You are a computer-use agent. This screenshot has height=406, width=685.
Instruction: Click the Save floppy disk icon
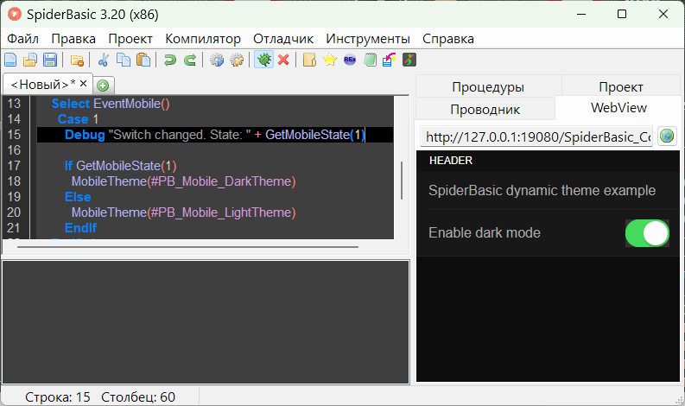[x=50, y=60]
